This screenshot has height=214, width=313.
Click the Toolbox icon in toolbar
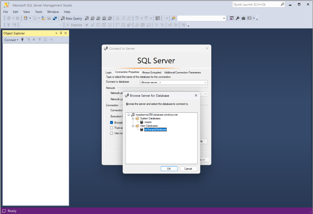click(x=243, y=18)
